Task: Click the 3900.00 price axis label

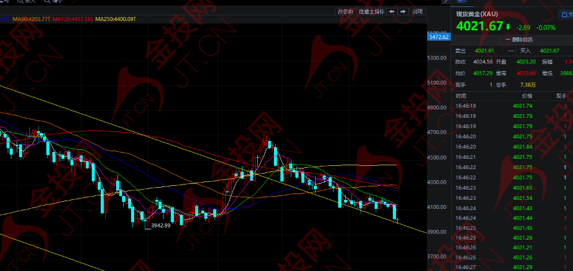Action: [438, 232]
